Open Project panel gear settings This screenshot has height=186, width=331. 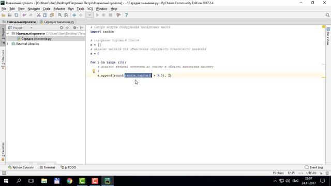75,28
